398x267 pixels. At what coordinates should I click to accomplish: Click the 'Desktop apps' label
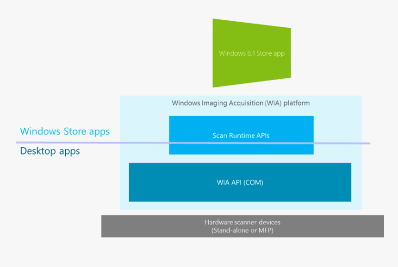pyautogui.click(x=50, y=151)
